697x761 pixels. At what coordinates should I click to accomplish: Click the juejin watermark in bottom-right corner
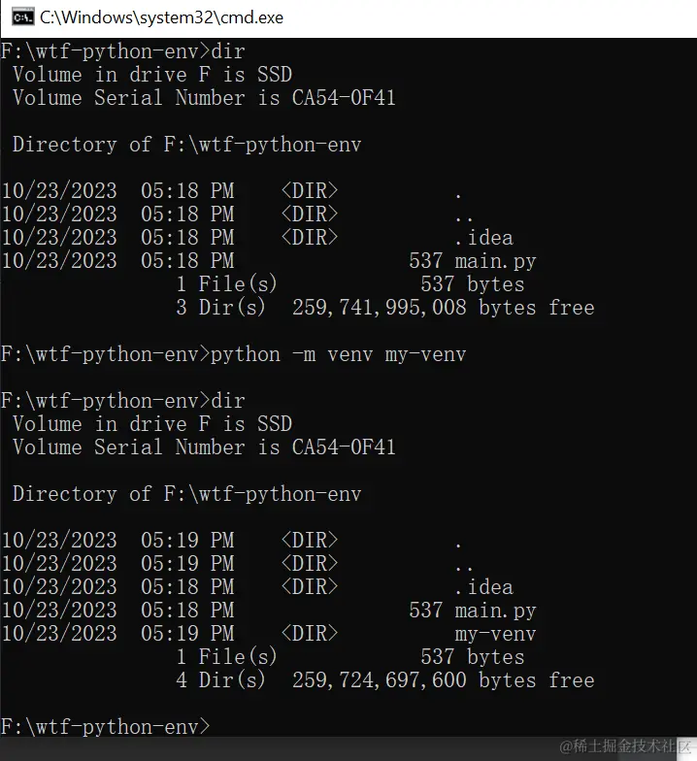626,744
